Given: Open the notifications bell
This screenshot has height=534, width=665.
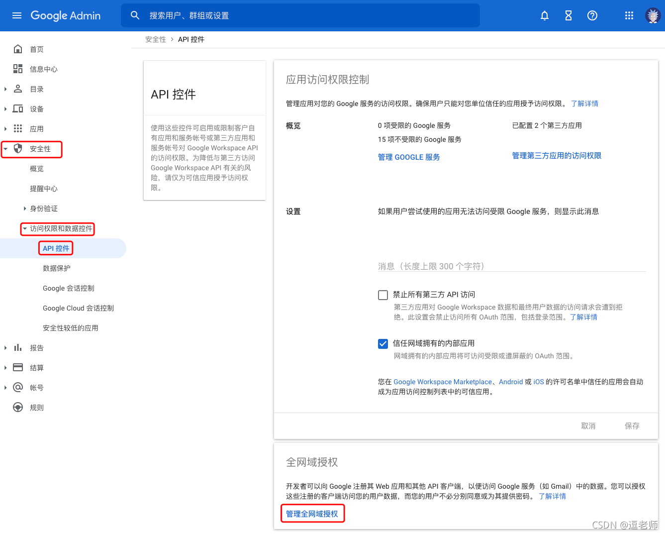Looking at the screenshot, I should click(545, 15).
